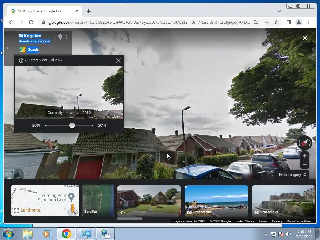
Task: Expand the tab search chevron
Action: [279, 11]
